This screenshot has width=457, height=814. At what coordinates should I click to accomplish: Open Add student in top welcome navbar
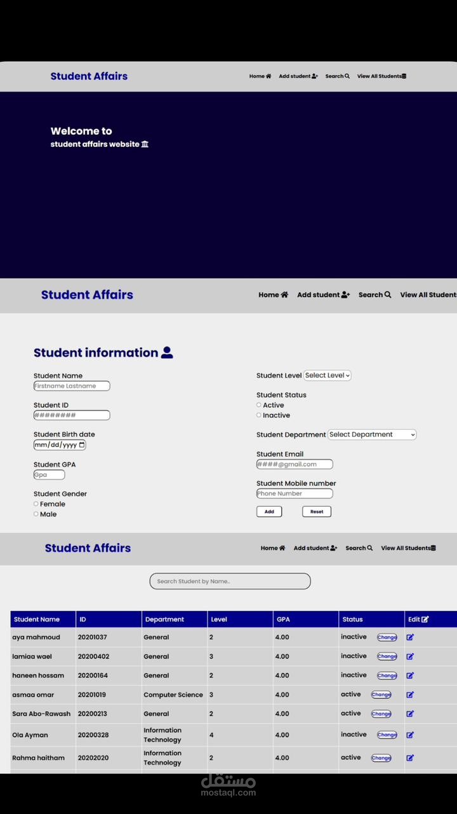(x=298, y=76)
